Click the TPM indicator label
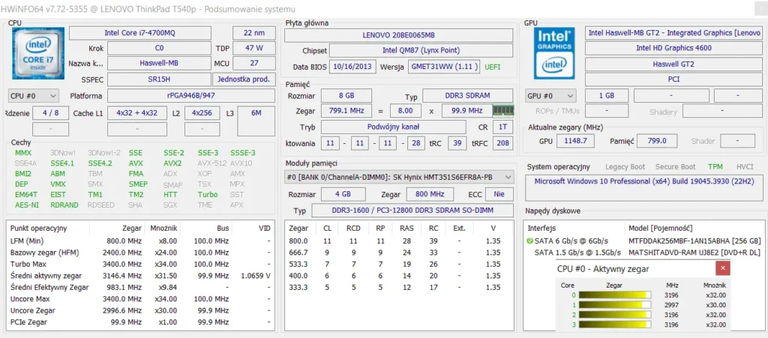This screenshot has width=768, height=338. (715, 167)
